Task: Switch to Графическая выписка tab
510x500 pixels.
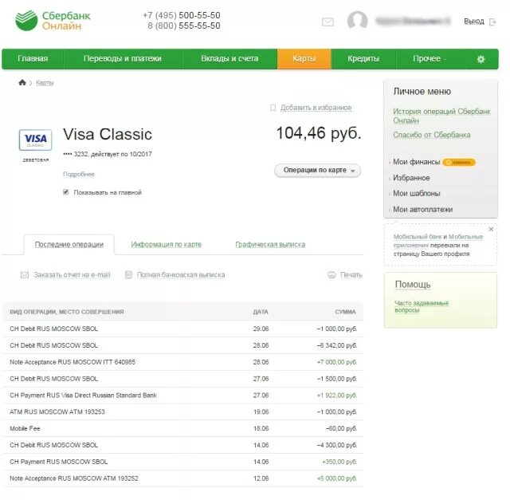Action: click(270, 245)
